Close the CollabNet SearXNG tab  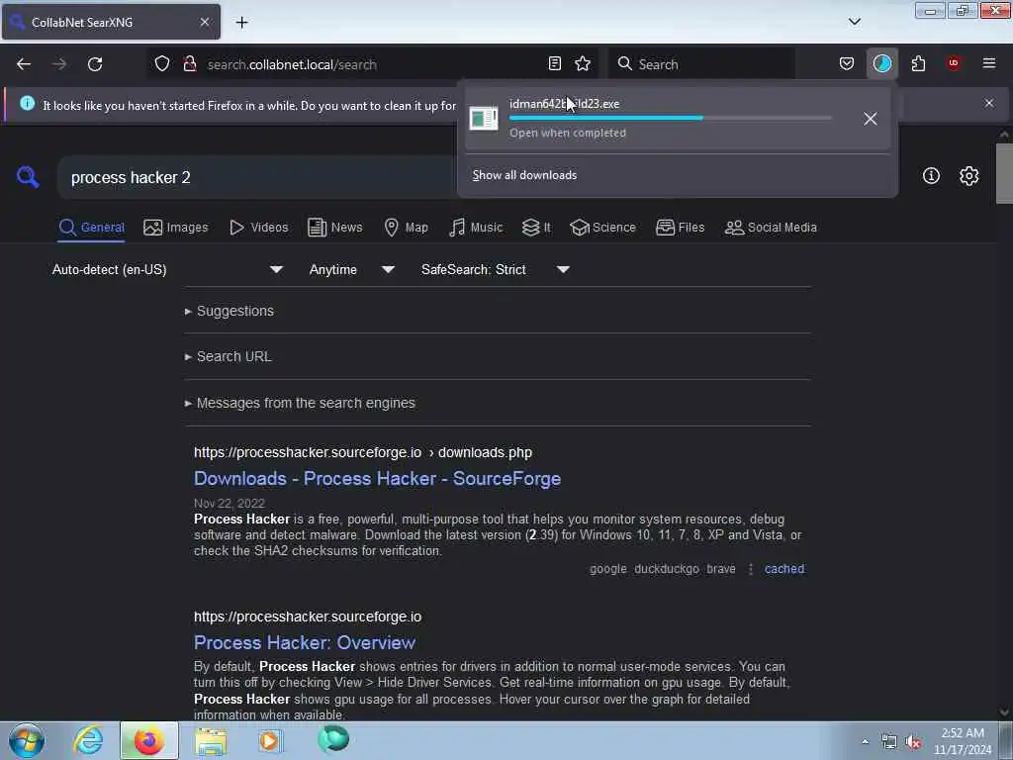point(205,22)
